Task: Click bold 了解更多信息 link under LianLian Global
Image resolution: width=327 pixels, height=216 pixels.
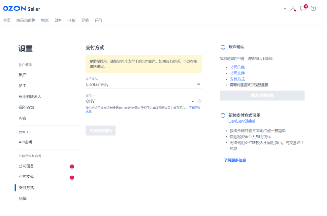Action: [x=235, y=160]
